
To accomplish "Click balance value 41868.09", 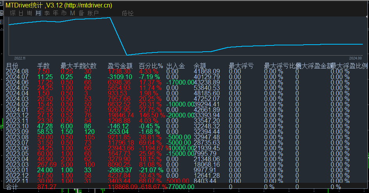I will pyautogui.click(x=207, y=71).
